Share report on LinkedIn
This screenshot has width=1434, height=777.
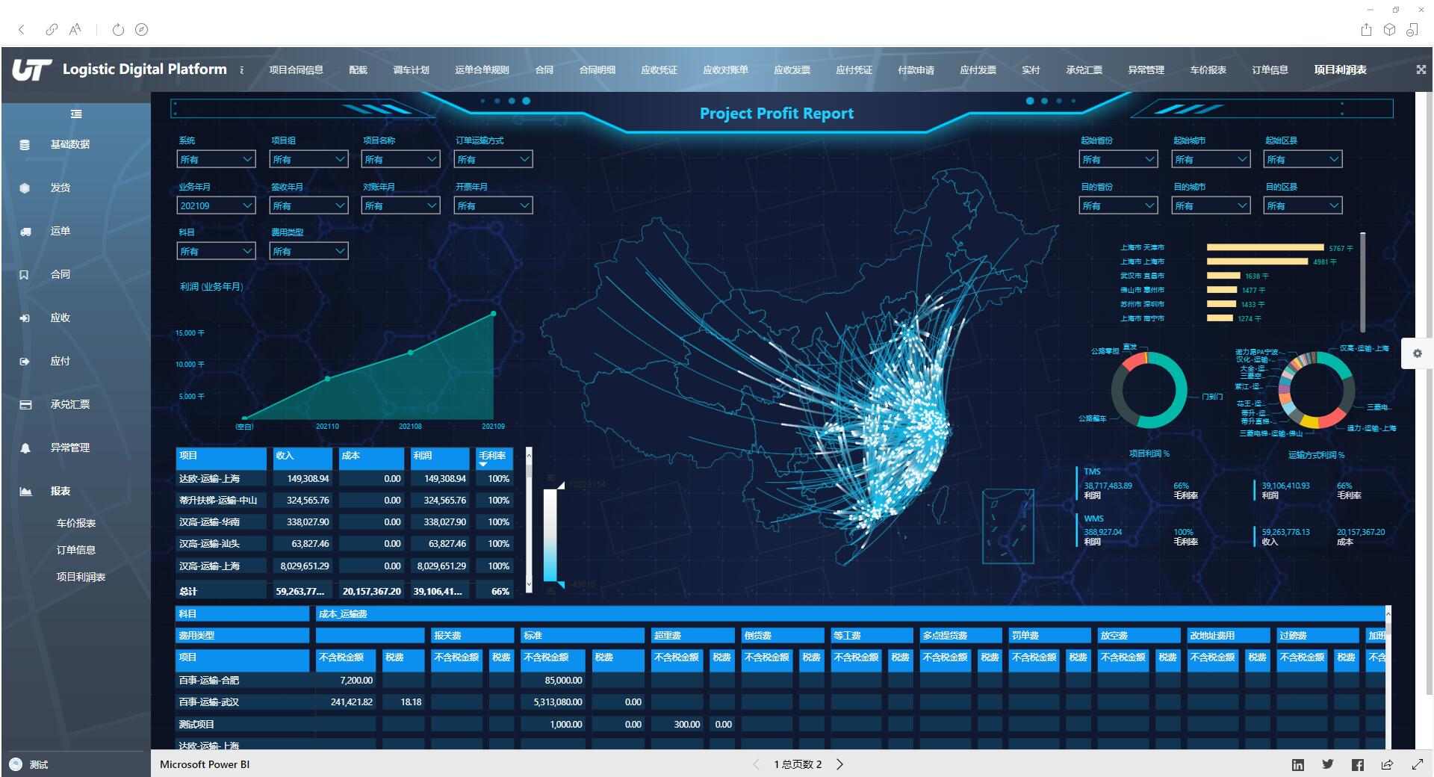1298,764
